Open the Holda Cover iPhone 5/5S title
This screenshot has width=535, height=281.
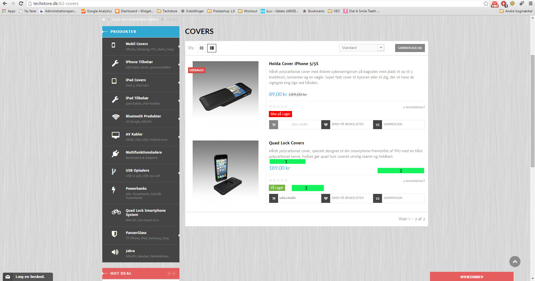tap(293, 64)
